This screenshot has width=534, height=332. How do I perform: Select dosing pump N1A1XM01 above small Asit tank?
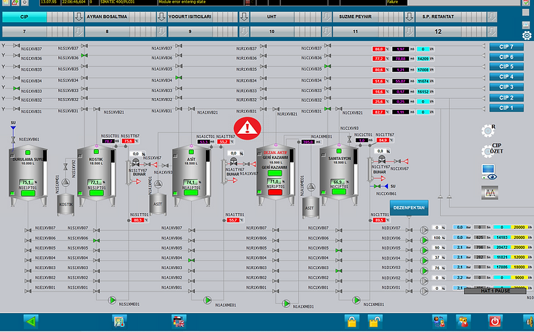158,184
